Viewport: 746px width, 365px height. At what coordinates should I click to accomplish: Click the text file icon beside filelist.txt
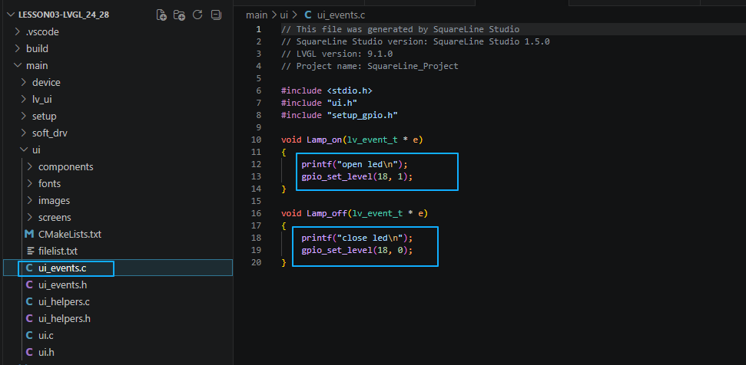[31, 251]
